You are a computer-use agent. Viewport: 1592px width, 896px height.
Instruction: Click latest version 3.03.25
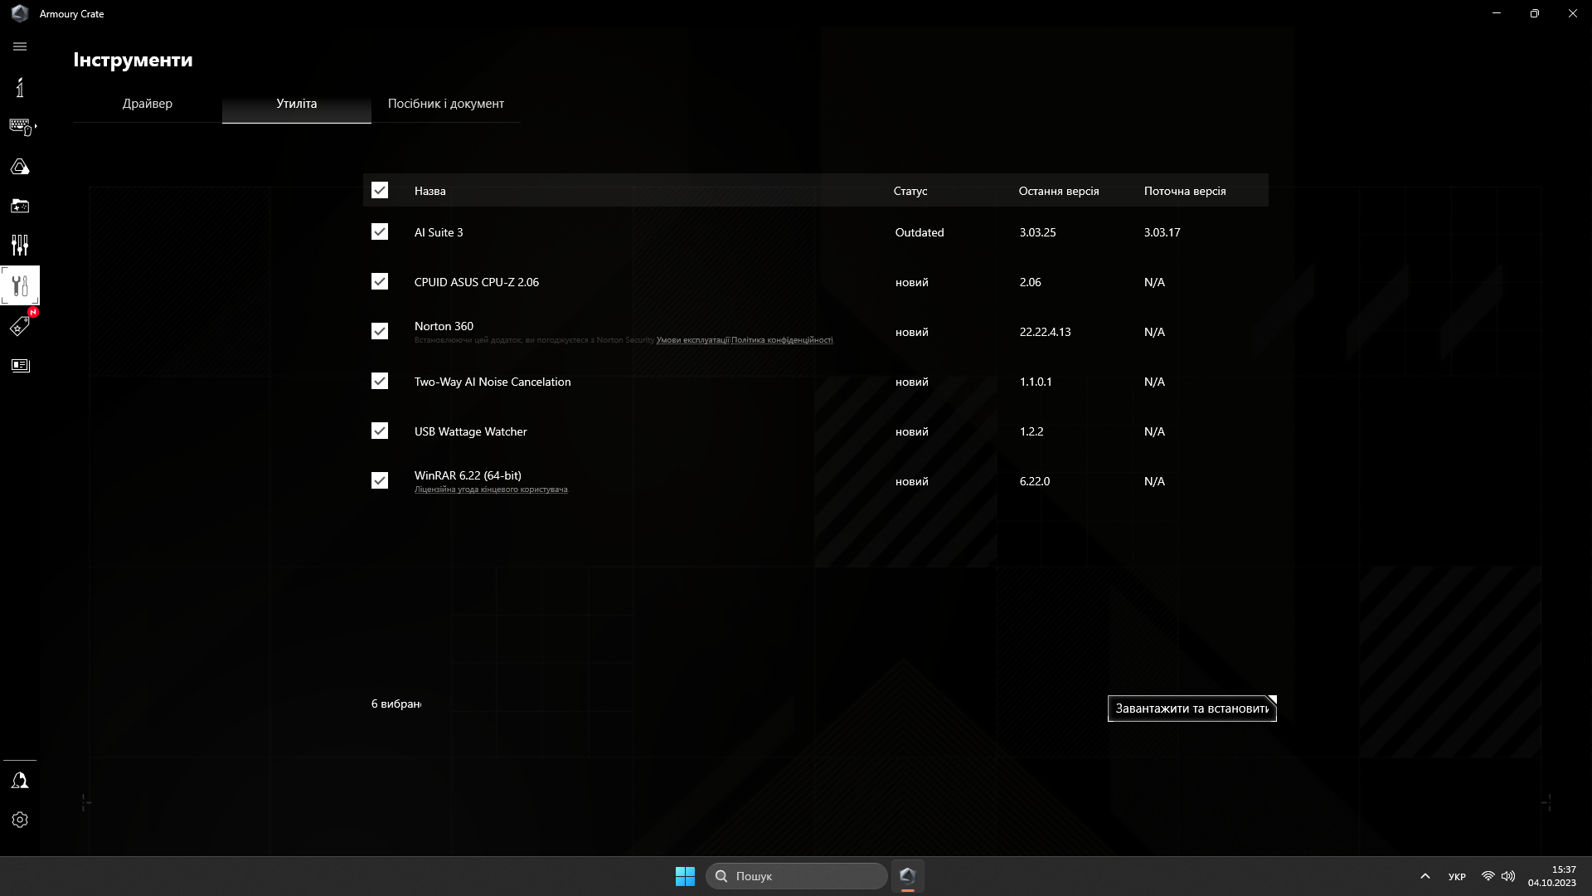pyautogui.click(x=1037, y=232)
